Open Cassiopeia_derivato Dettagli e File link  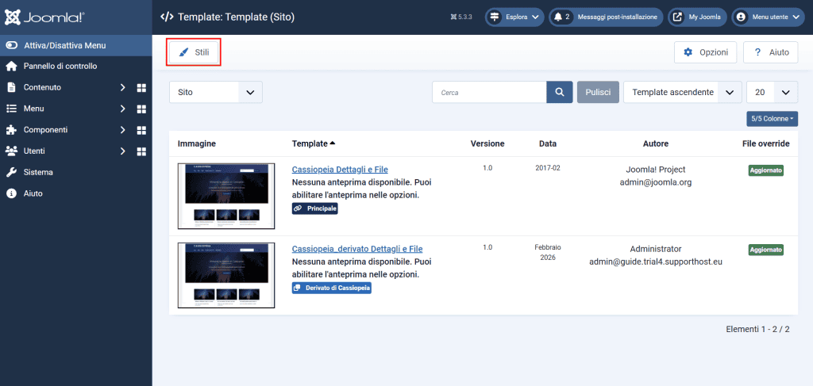357,249
